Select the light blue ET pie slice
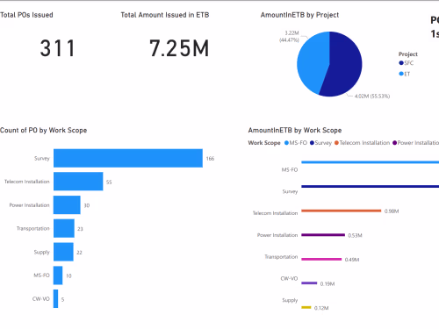439x329 pixels. coord(312,61)
